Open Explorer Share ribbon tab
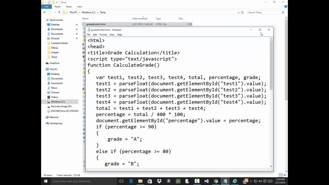329x185 pixels. point(69,7)
